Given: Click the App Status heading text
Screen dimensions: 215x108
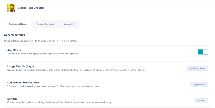Looking at the screenshot, I should point(14,50).
